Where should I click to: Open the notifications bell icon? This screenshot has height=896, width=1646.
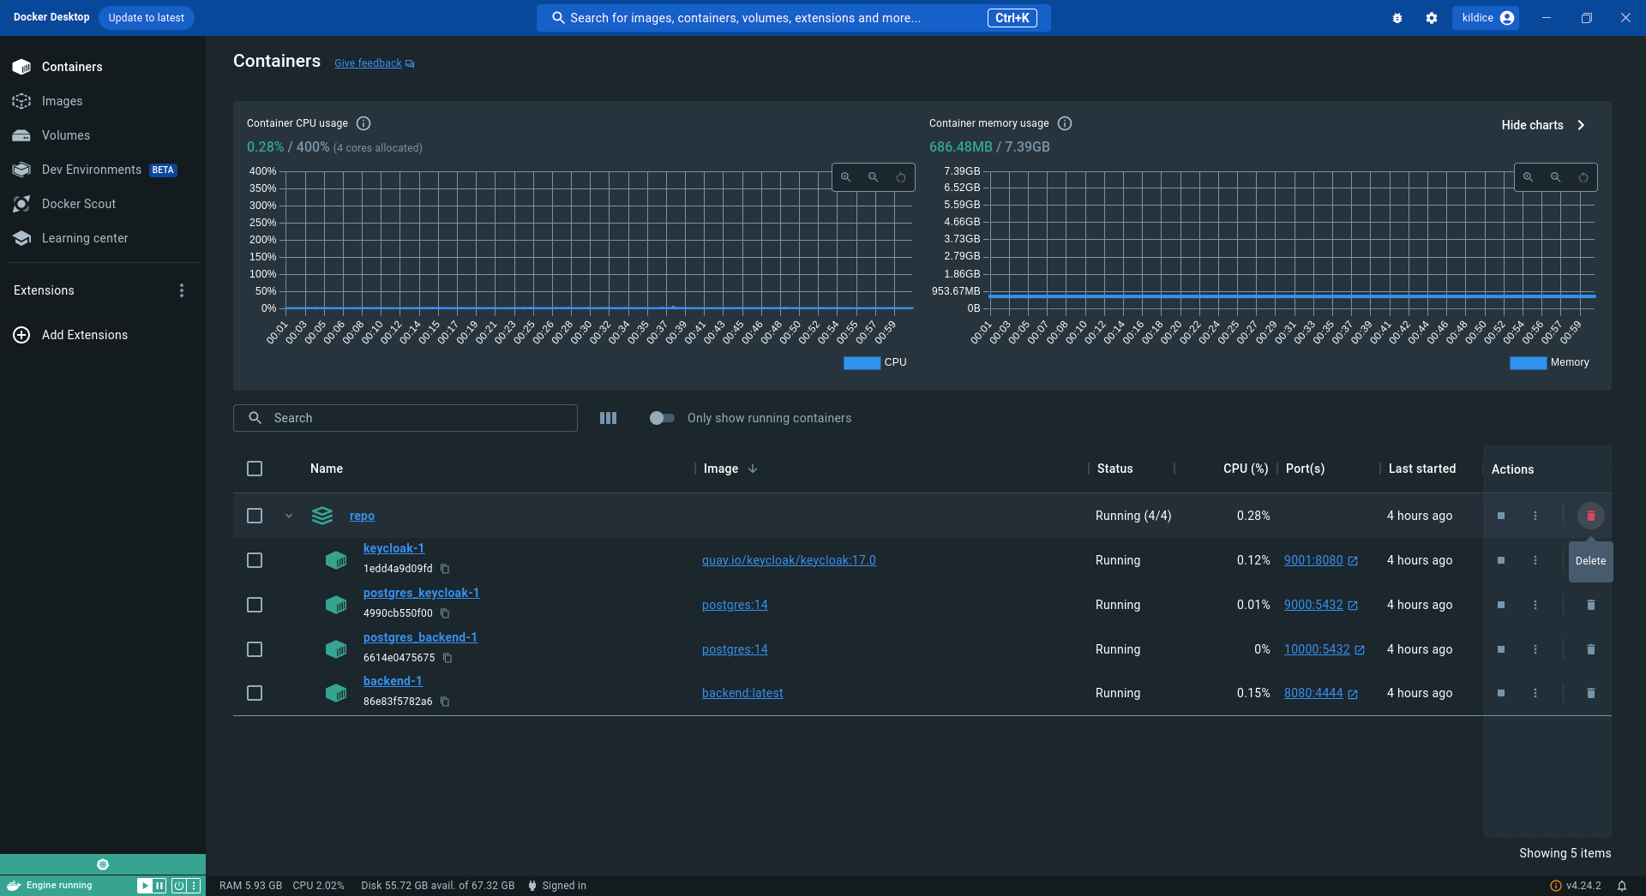tap(1622, 886)
